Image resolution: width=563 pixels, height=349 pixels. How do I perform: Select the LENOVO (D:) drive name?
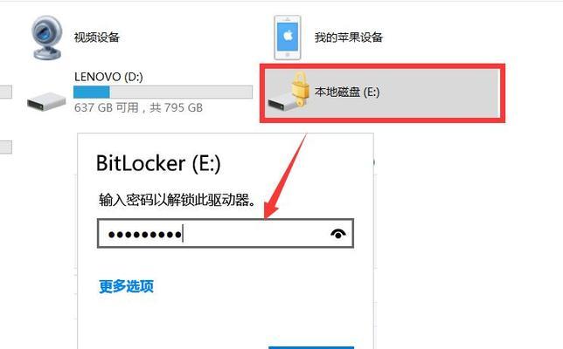point(108,77)
